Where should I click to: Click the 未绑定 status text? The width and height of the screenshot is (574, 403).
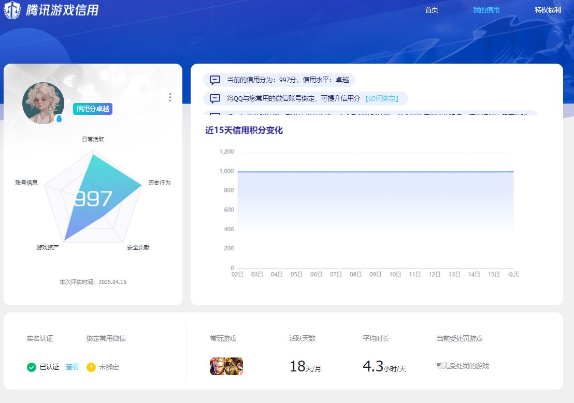109,367
